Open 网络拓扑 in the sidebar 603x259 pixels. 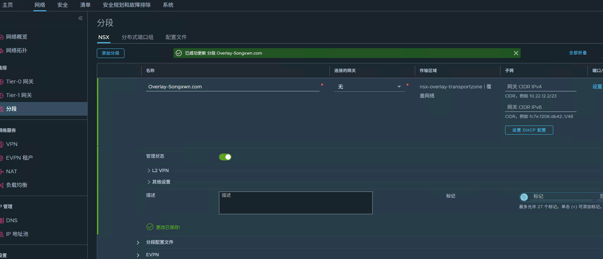click(x=17, y=50)
